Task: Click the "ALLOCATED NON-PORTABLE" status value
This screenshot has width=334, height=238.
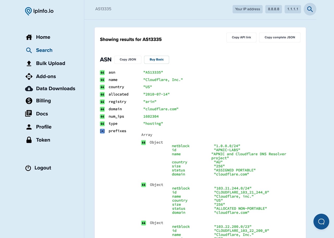Action: [x=241, y=209]
